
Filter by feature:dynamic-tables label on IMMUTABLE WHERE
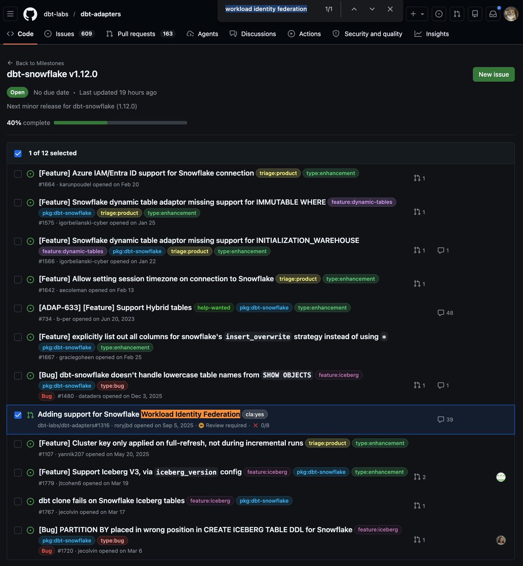click(362, 202)
